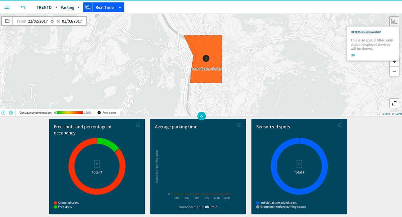The height and width of the screenshot is (217, 402).
Task: Click OK in the Filter Boundingbox popup
Action: point(353,55)
